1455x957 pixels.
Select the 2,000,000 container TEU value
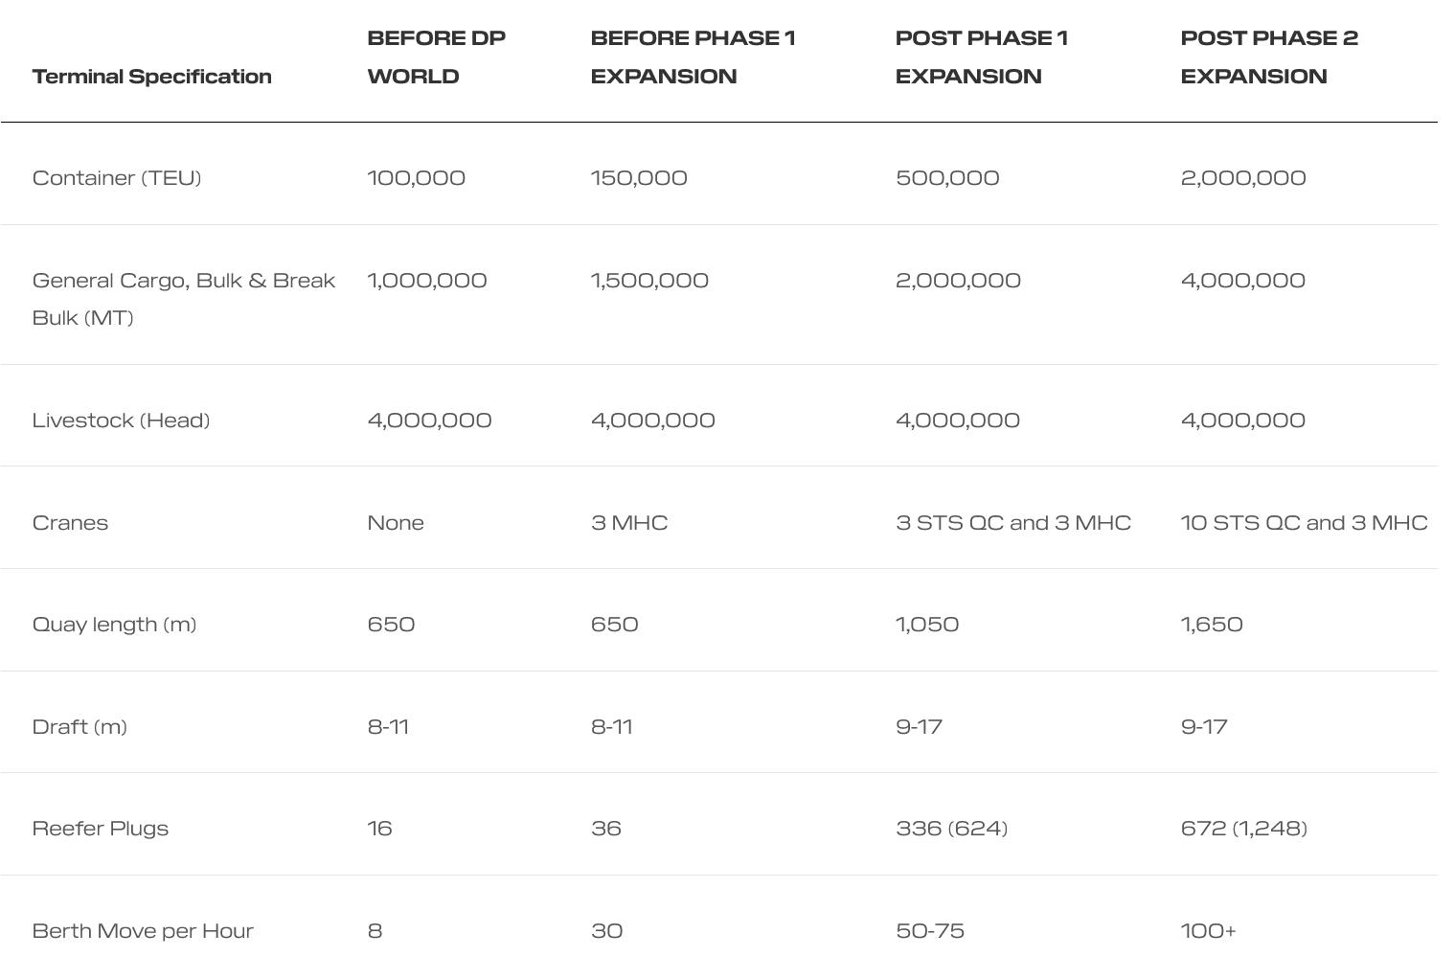point(1242,178)
